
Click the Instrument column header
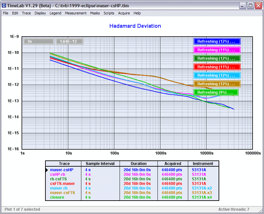[x=203, y=164]
